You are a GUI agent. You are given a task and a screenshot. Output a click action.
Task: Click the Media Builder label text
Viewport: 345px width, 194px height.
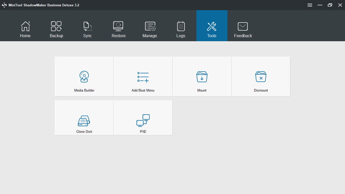(x=84, y=90)
